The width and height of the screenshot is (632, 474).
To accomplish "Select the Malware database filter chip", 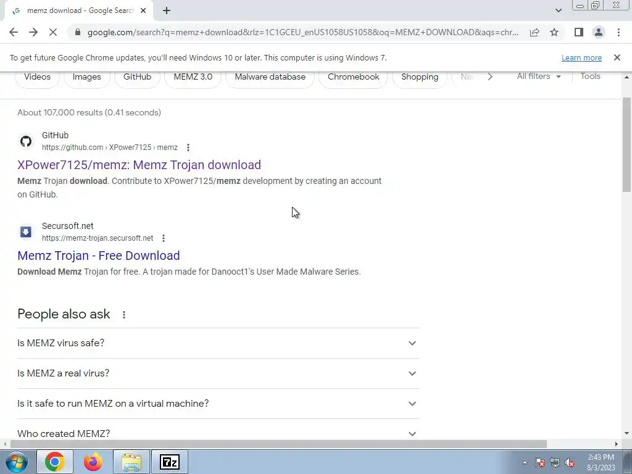I will click(270, 77).
